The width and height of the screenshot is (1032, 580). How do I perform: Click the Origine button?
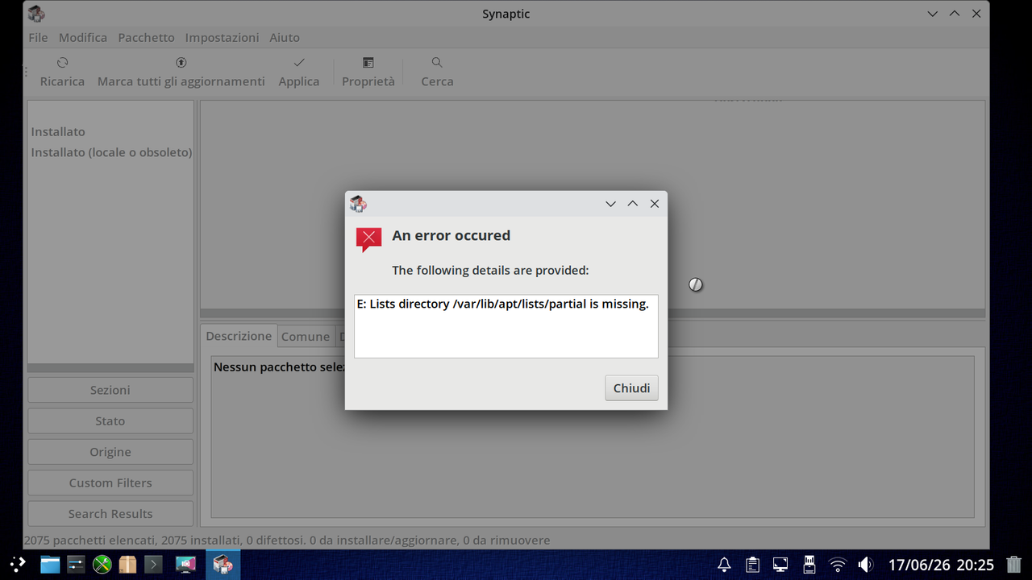(x=110, y=452)
